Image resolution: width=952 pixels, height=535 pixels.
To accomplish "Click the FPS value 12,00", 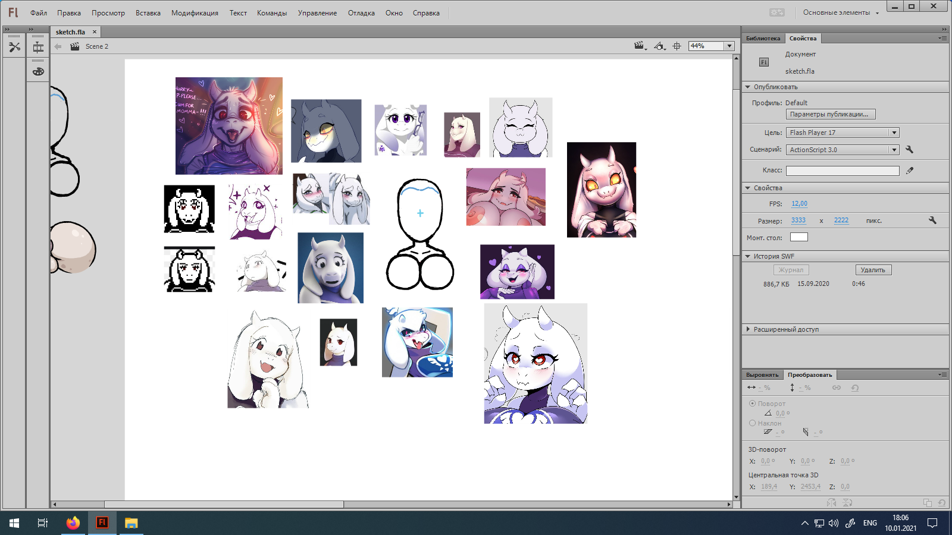I will [799, 203].
